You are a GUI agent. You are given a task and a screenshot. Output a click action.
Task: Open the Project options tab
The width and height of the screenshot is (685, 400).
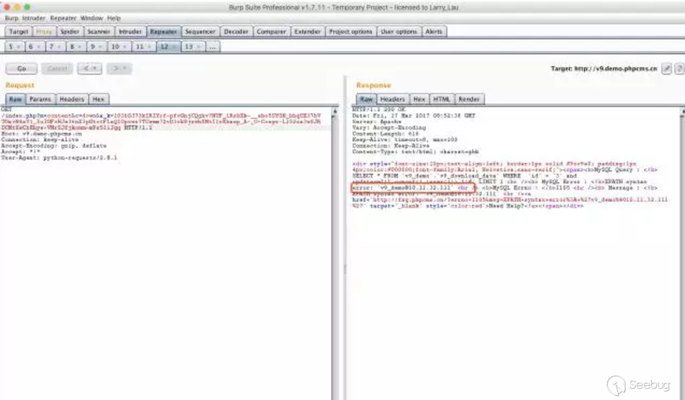click(351, 32)
